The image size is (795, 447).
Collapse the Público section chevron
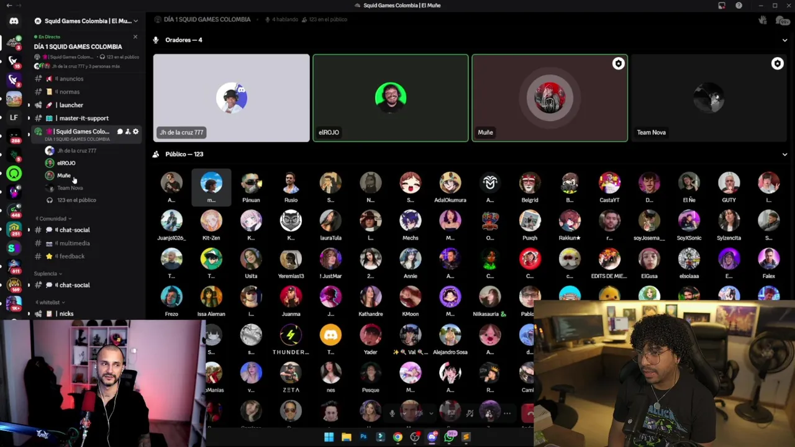click(784, 155)
